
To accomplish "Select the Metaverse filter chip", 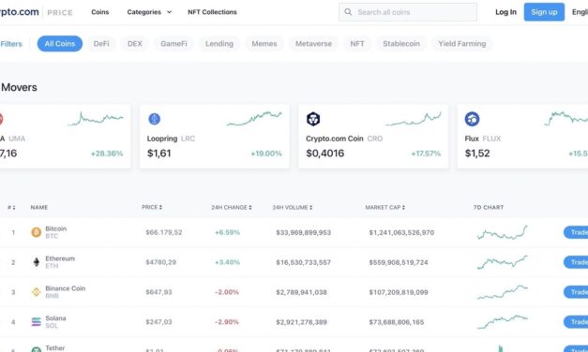I will [313, 44].
